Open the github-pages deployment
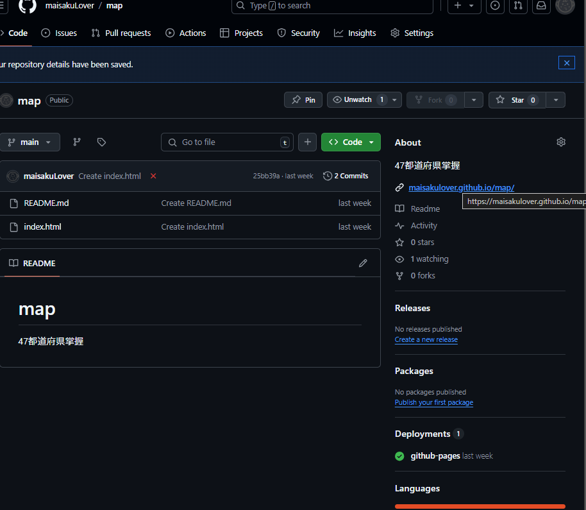The height and width of the screenshot is (510, 586). [435, 456]
